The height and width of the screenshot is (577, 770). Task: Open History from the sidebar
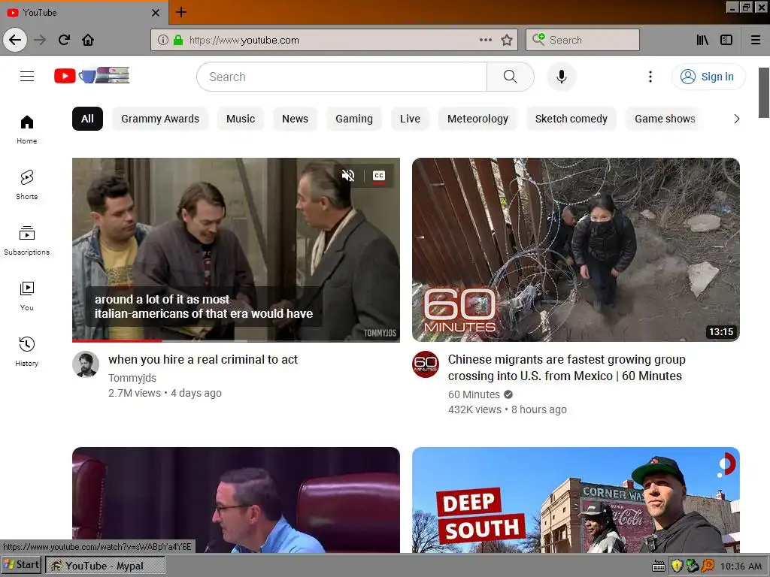click(27, 352)
